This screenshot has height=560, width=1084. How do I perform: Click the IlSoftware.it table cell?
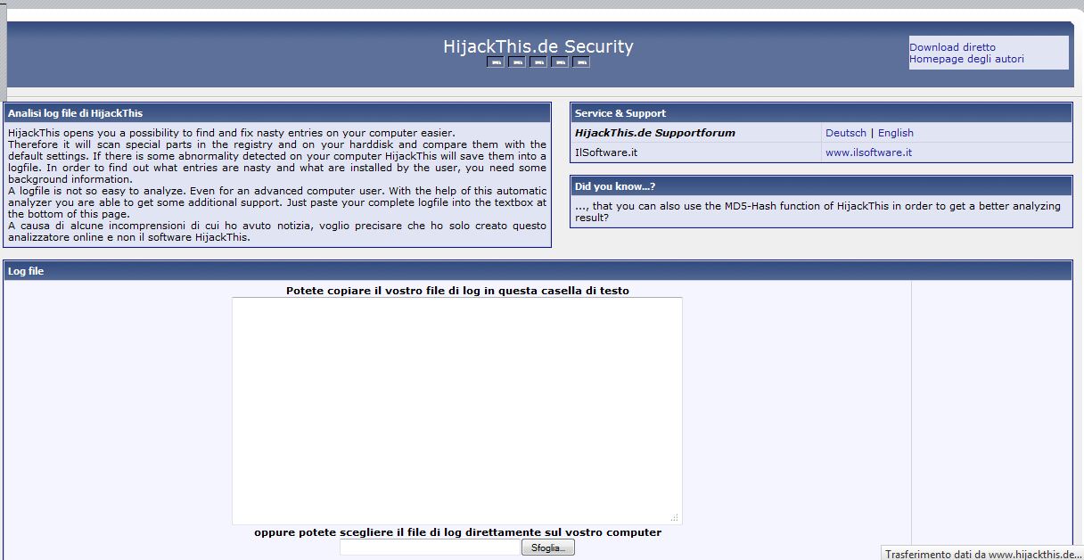tap(696, 152)
